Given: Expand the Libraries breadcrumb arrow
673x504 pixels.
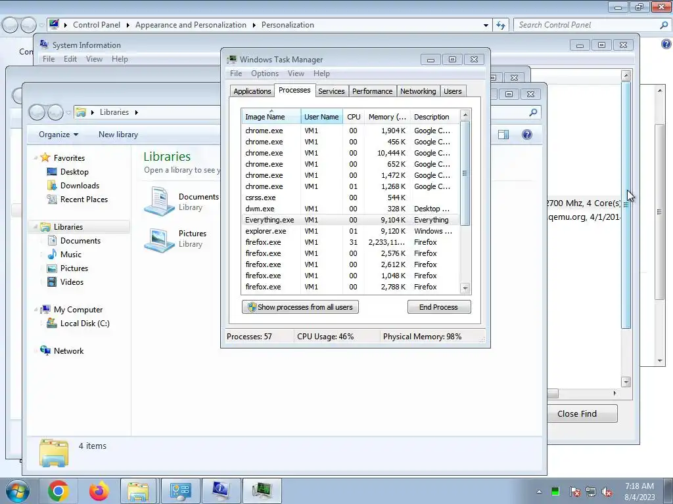Looking at the screenshot, I should (137, 112).
